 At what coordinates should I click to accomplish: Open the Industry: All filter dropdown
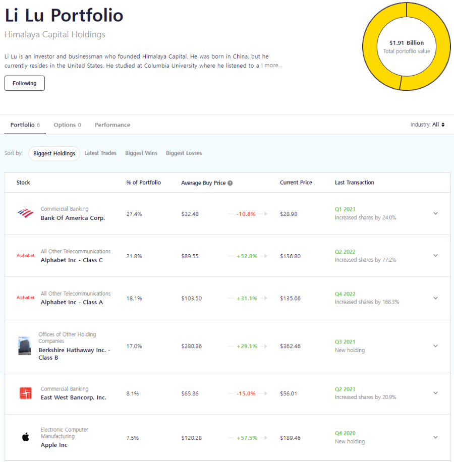(x=427, y=125)
